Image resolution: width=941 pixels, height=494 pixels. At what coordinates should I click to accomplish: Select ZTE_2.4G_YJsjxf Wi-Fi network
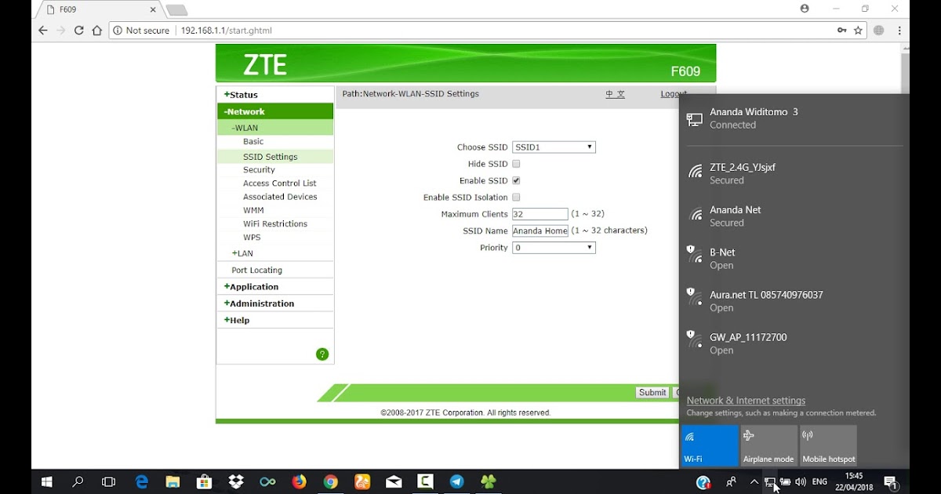pyautogui.click(x=794, y=173)
